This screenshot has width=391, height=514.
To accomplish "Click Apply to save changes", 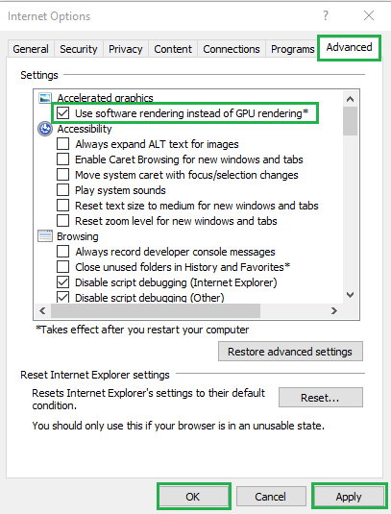I will (x=349, y=497).
